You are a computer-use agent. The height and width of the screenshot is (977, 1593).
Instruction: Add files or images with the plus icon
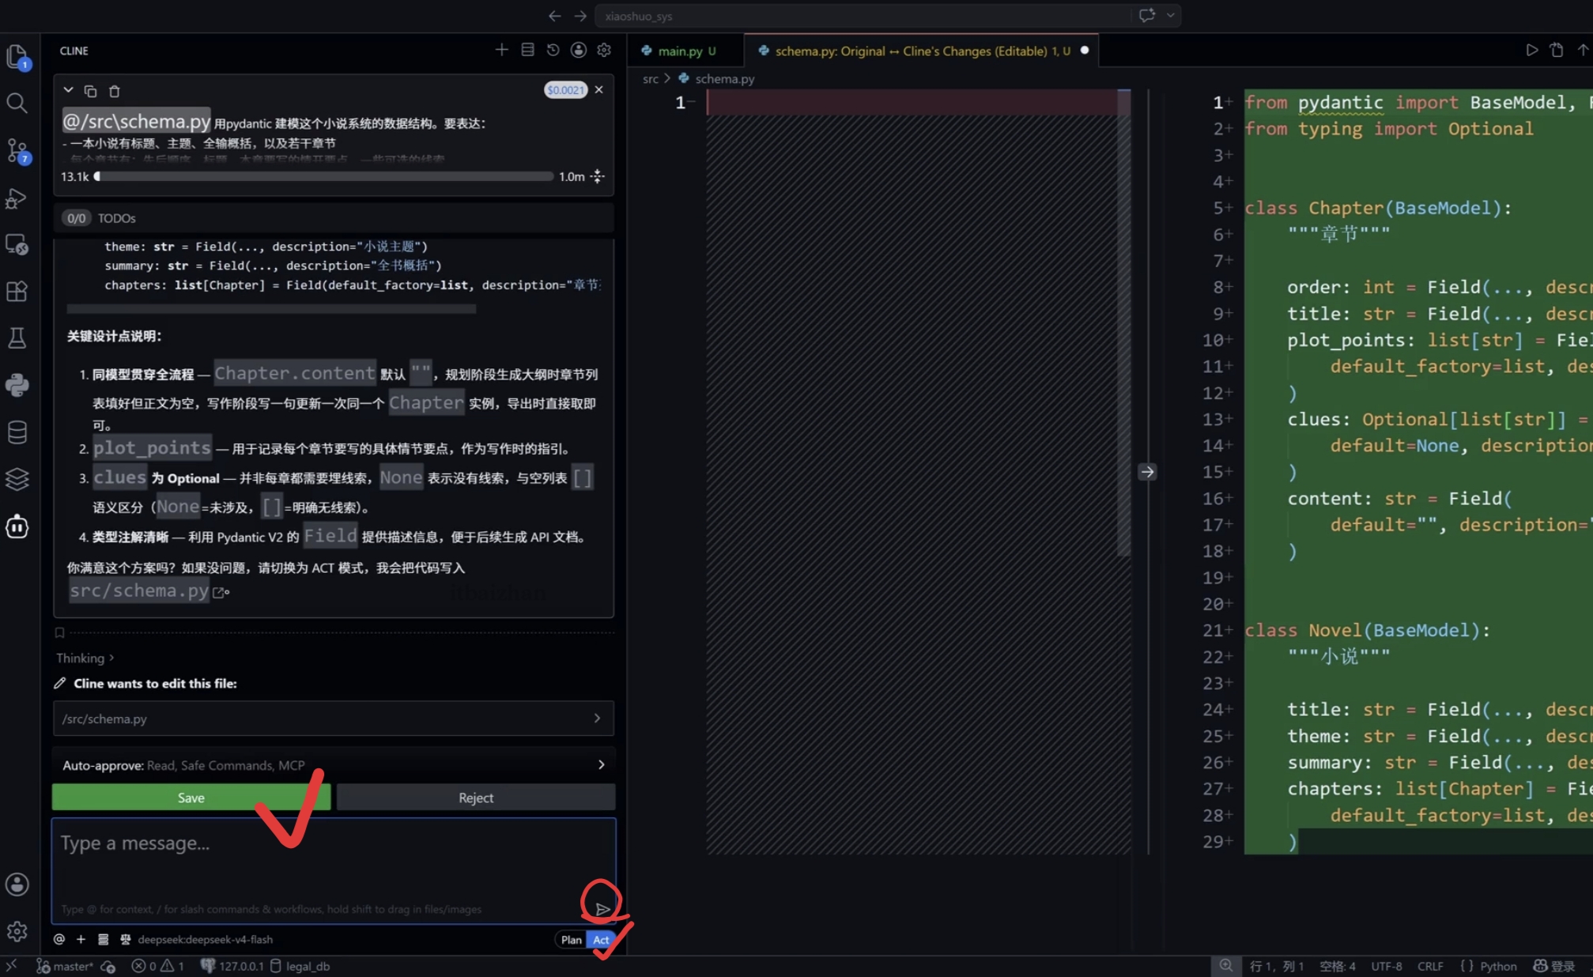[81, 939]
